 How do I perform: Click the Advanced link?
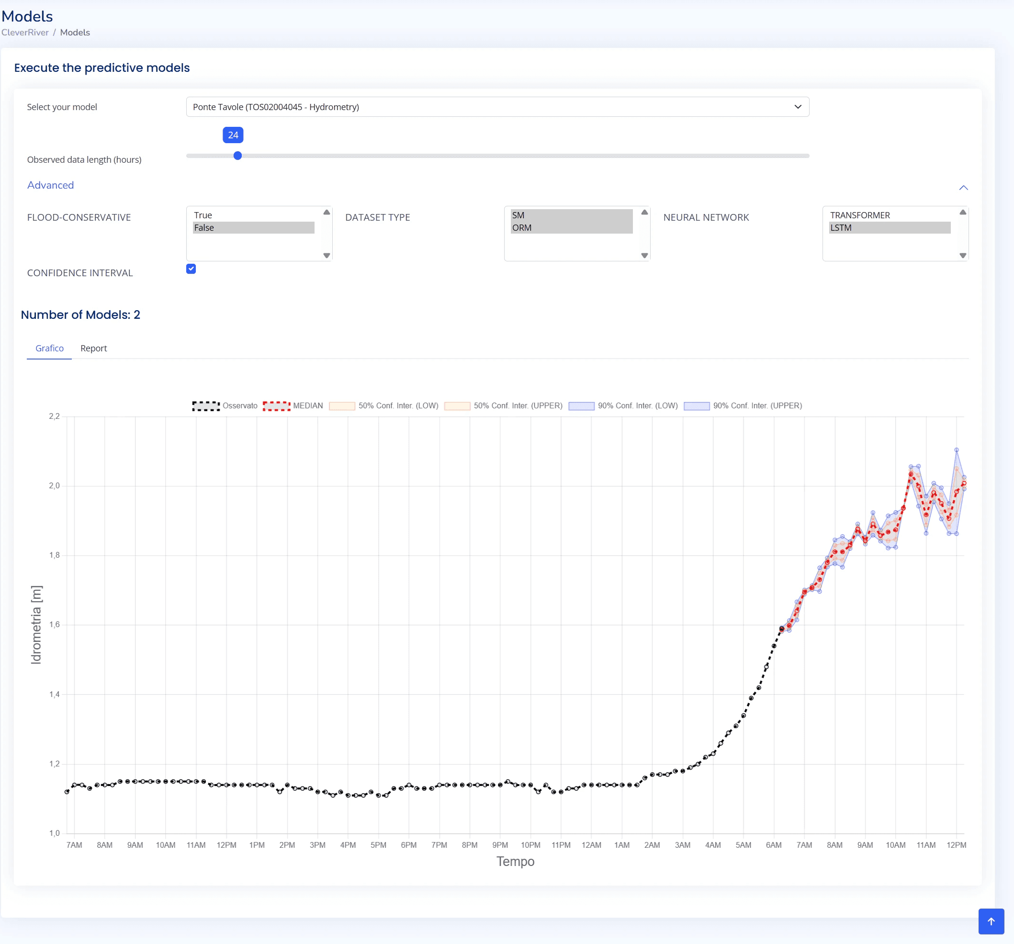tap(50, 185)
